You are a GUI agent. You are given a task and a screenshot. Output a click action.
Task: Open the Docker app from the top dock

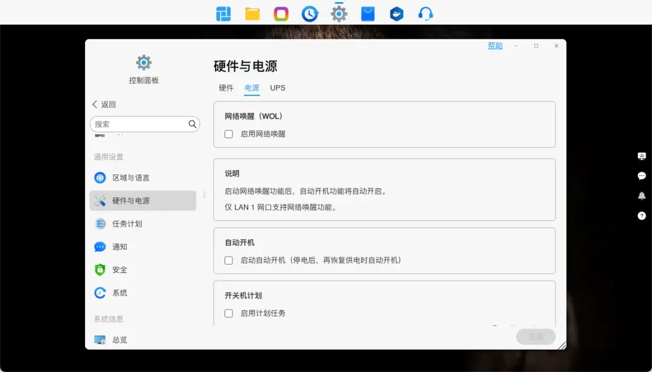tap(397, 14)
